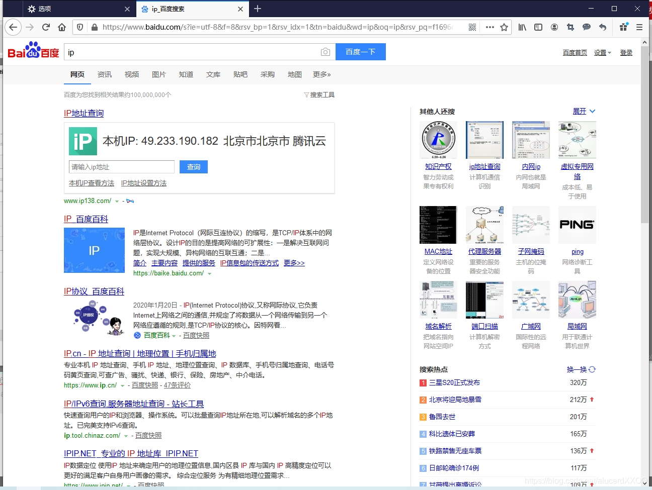Select the 资讯 search category
The width and height of the screenshot is (652, 490).
click(x=105, y=74)
